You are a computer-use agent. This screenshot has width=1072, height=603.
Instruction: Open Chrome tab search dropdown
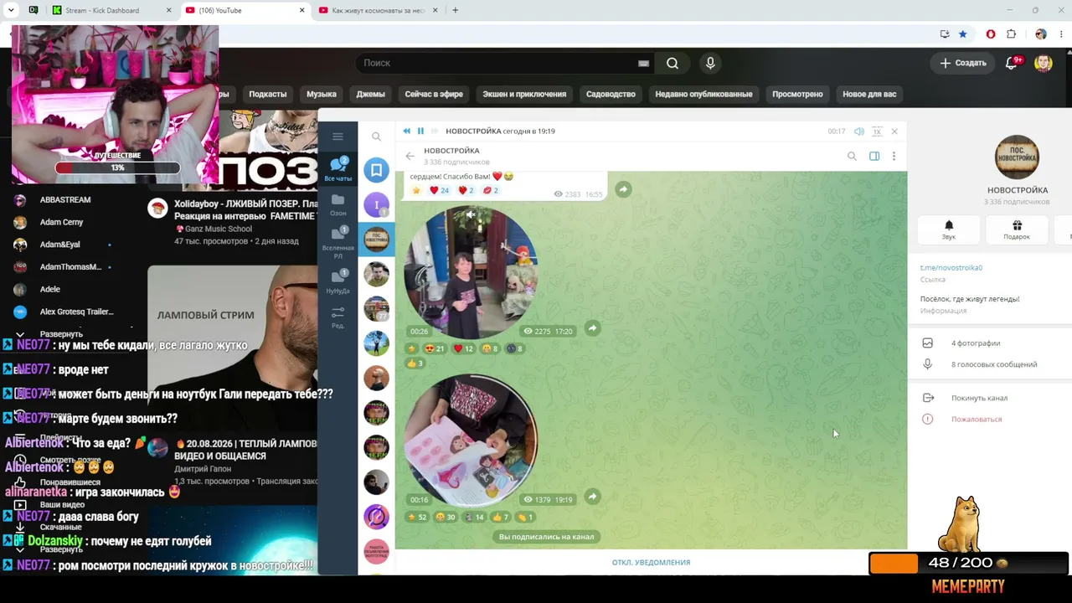[11, 10]
